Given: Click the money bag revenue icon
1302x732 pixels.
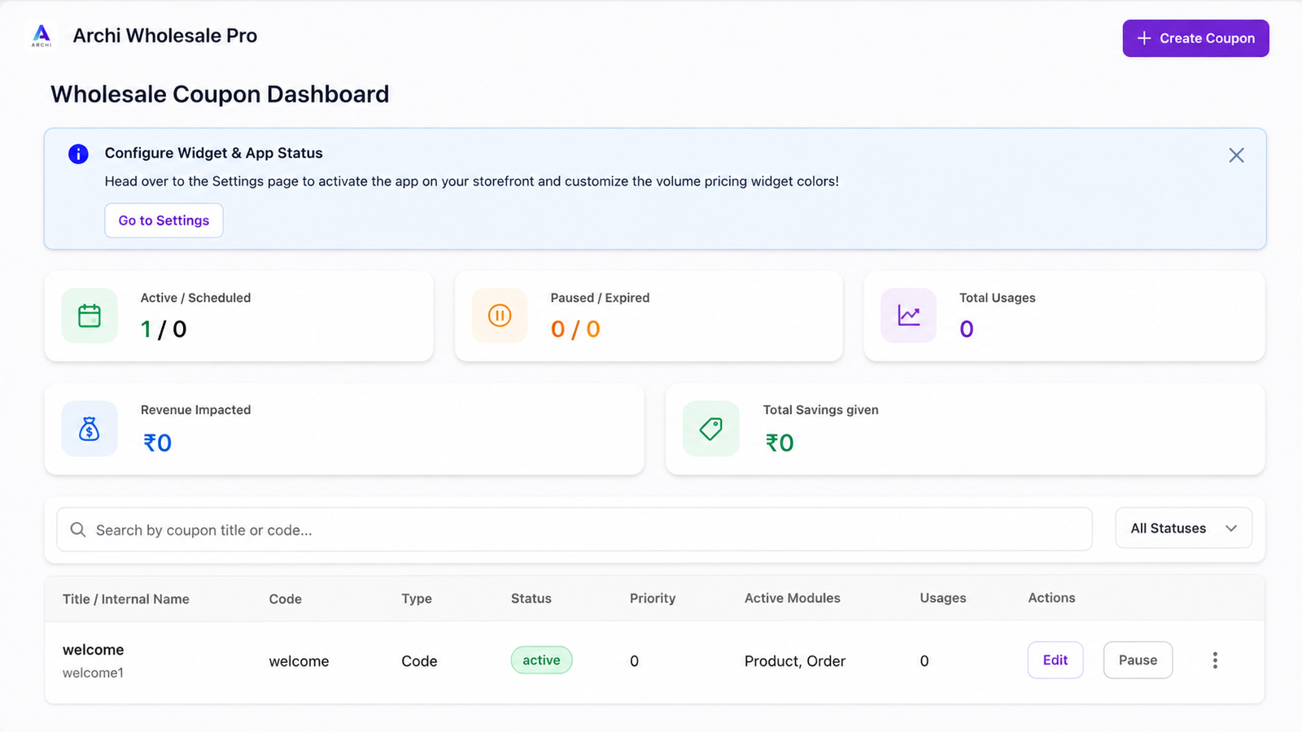Looking at the screenshot, I should pos(90,429).
